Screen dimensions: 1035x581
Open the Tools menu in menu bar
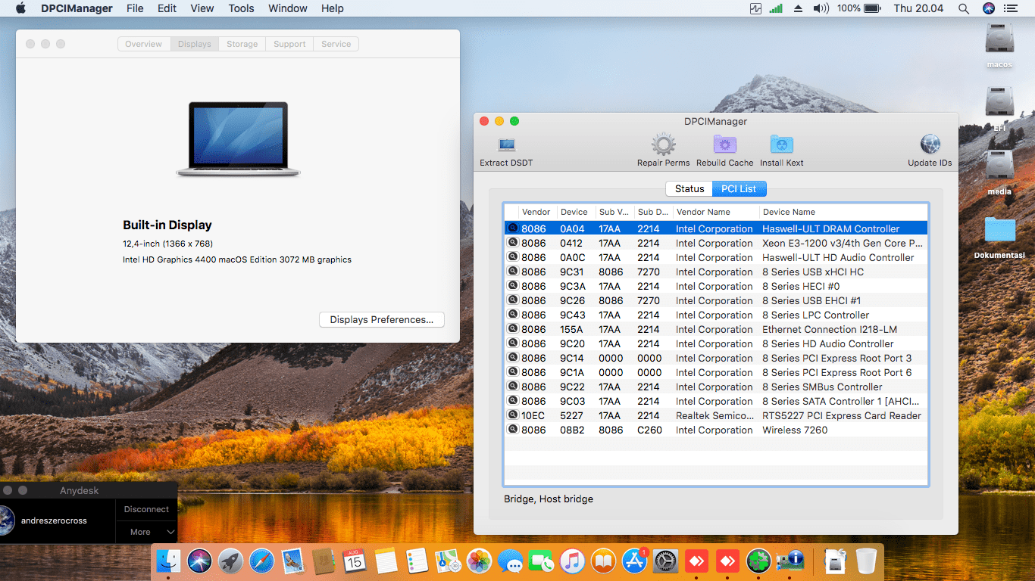(x=241, y=8)
